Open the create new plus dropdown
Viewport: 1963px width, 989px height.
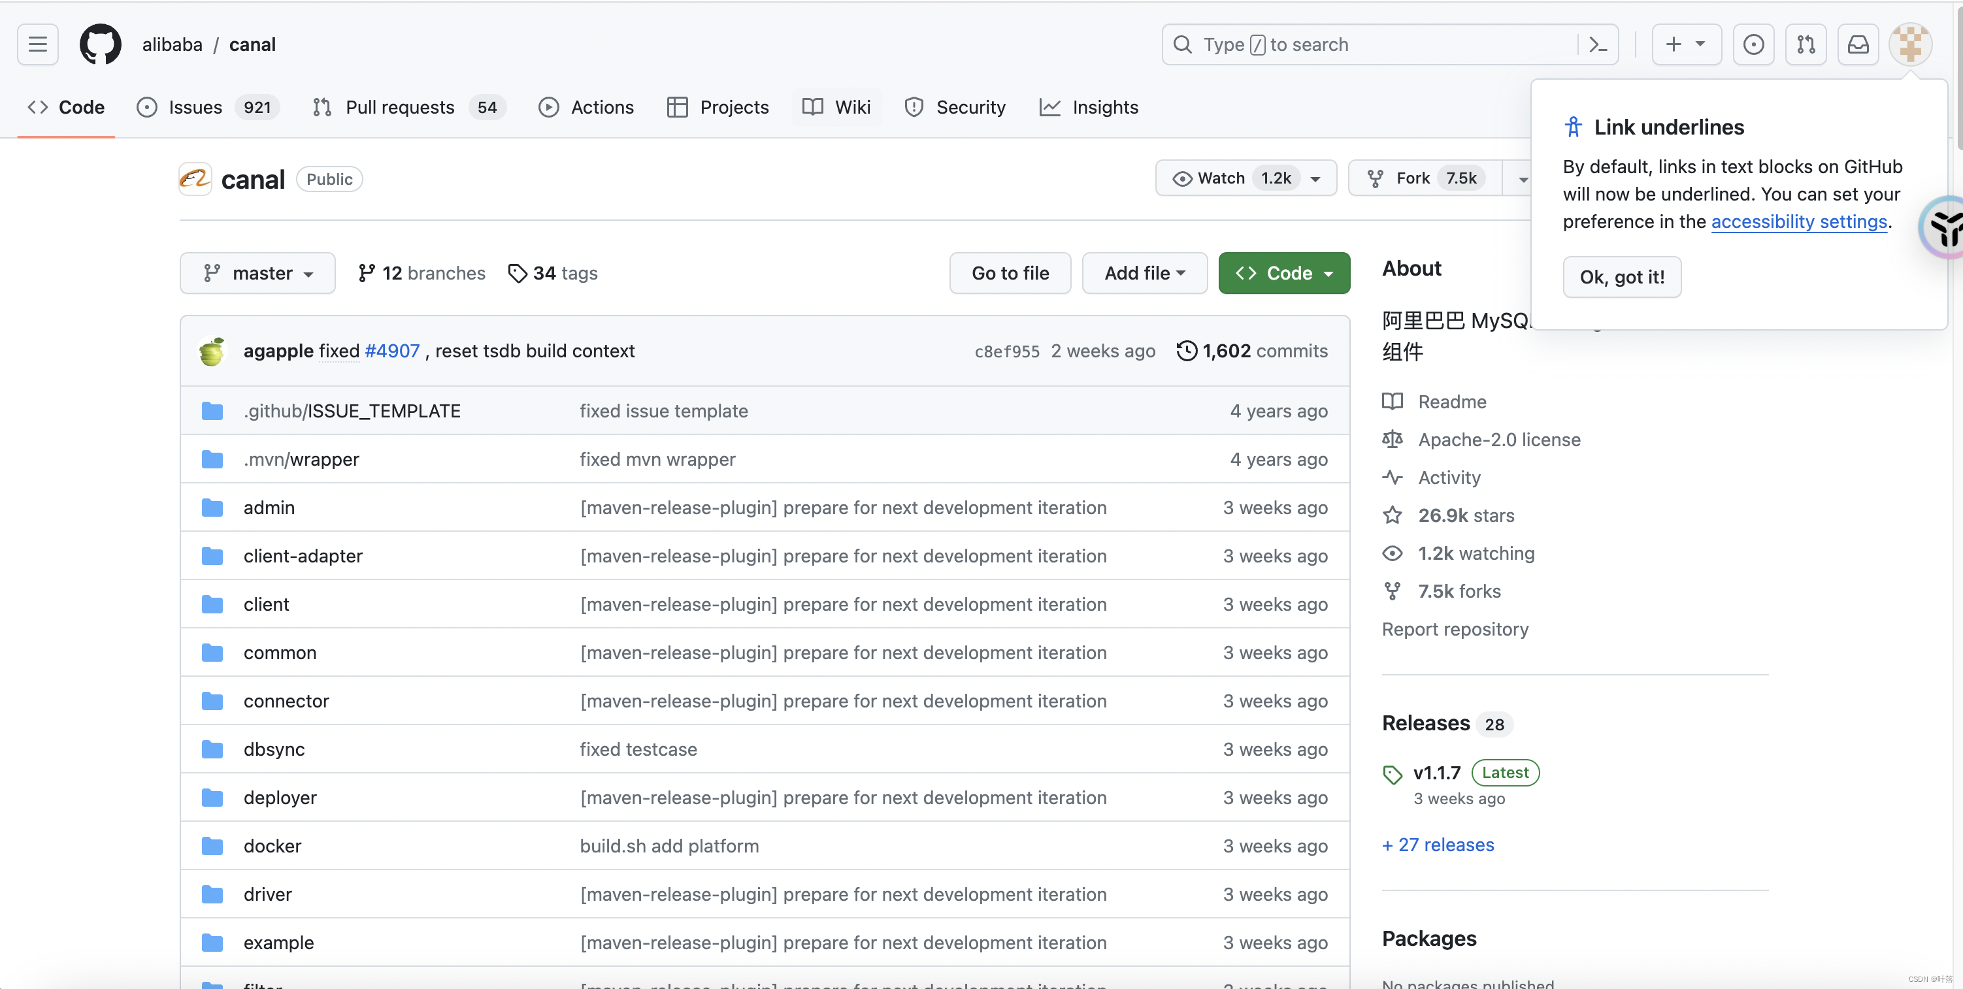(1687, 44)
